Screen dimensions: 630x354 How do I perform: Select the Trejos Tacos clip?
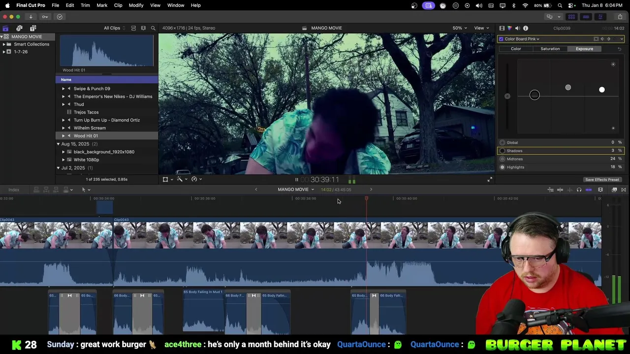[86, 113]
